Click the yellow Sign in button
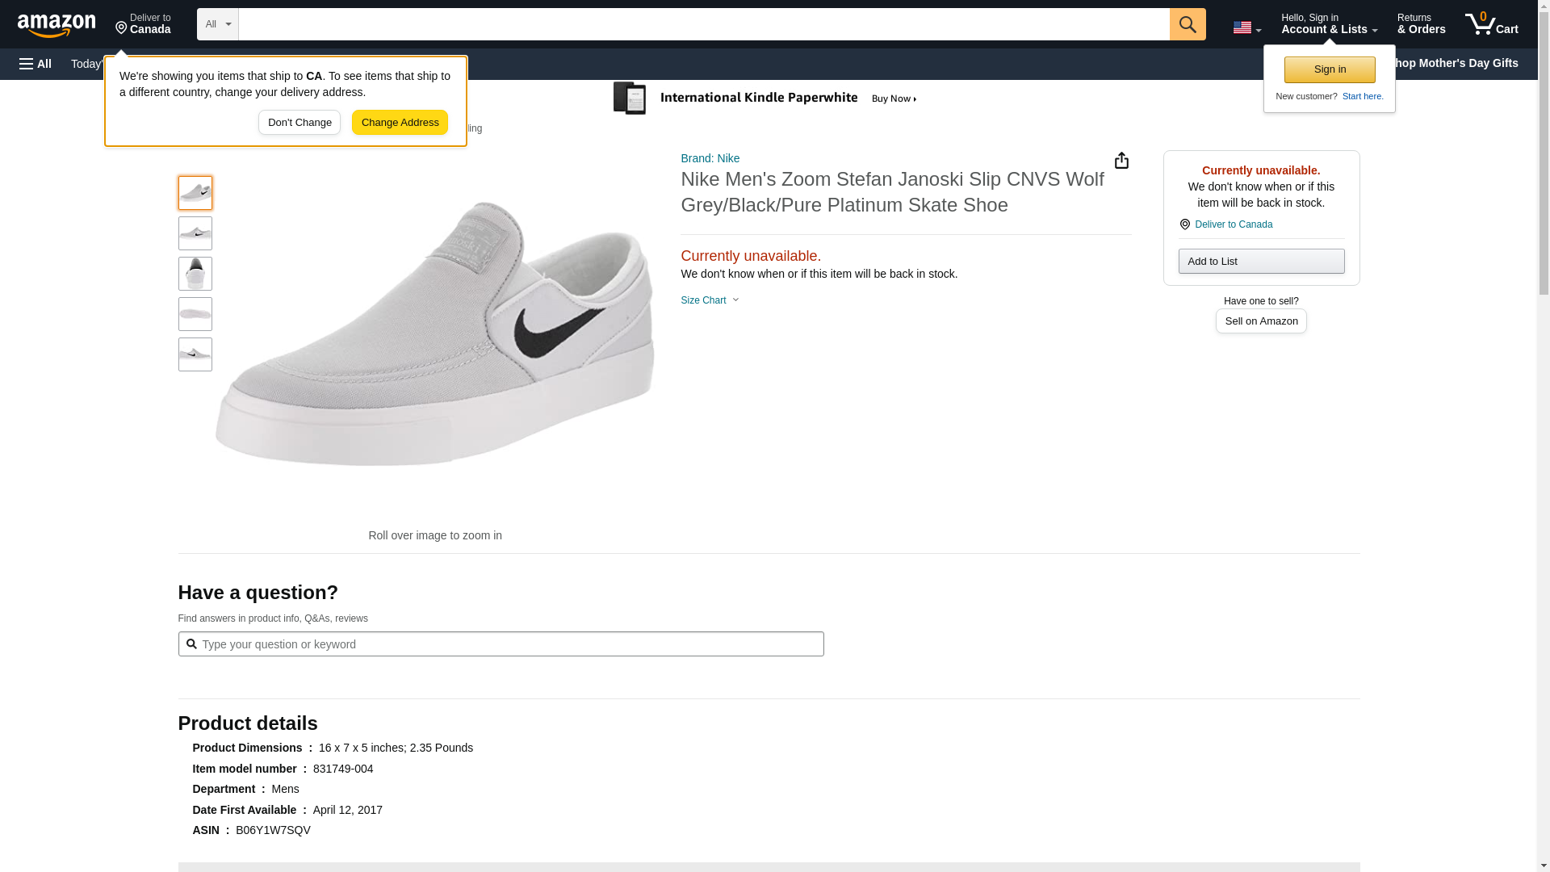Viewport: 1550px width, 872px height. 1329,69
